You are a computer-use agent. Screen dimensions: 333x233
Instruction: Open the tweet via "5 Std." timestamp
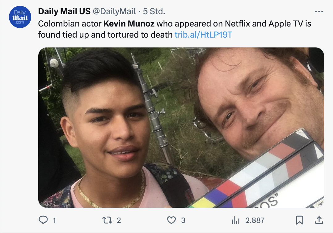(x=154, y=12)
